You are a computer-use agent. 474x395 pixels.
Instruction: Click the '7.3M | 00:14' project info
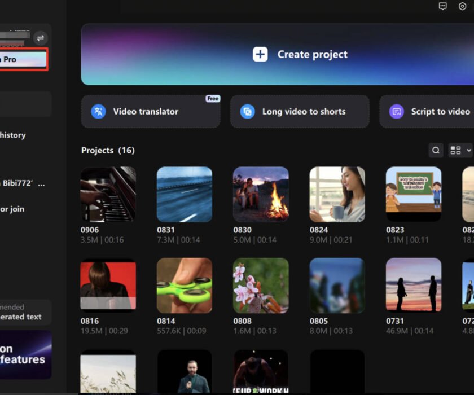click(x=178, y=240)
